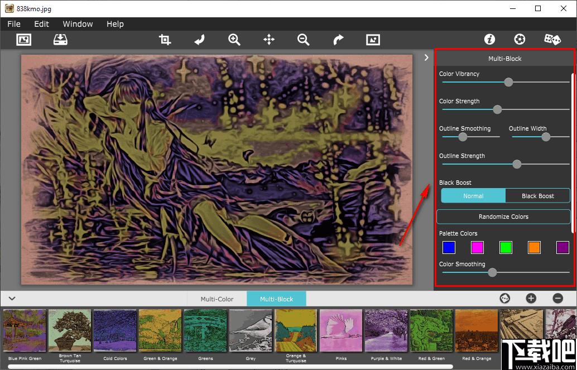Pick the orange palette color swatch
Viewport: 577px width, 370px height.
(x=535, y=247)
